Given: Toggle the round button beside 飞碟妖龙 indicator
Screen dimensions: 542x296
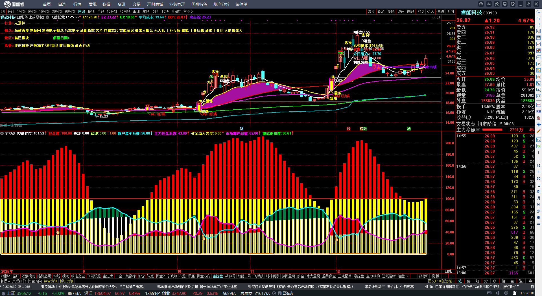Looking at the screenshot, I should click(47, 17).
